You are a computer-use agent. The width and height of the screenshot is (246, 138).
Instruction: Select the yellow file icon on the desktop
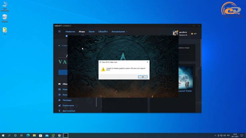(x=5, y=31)
